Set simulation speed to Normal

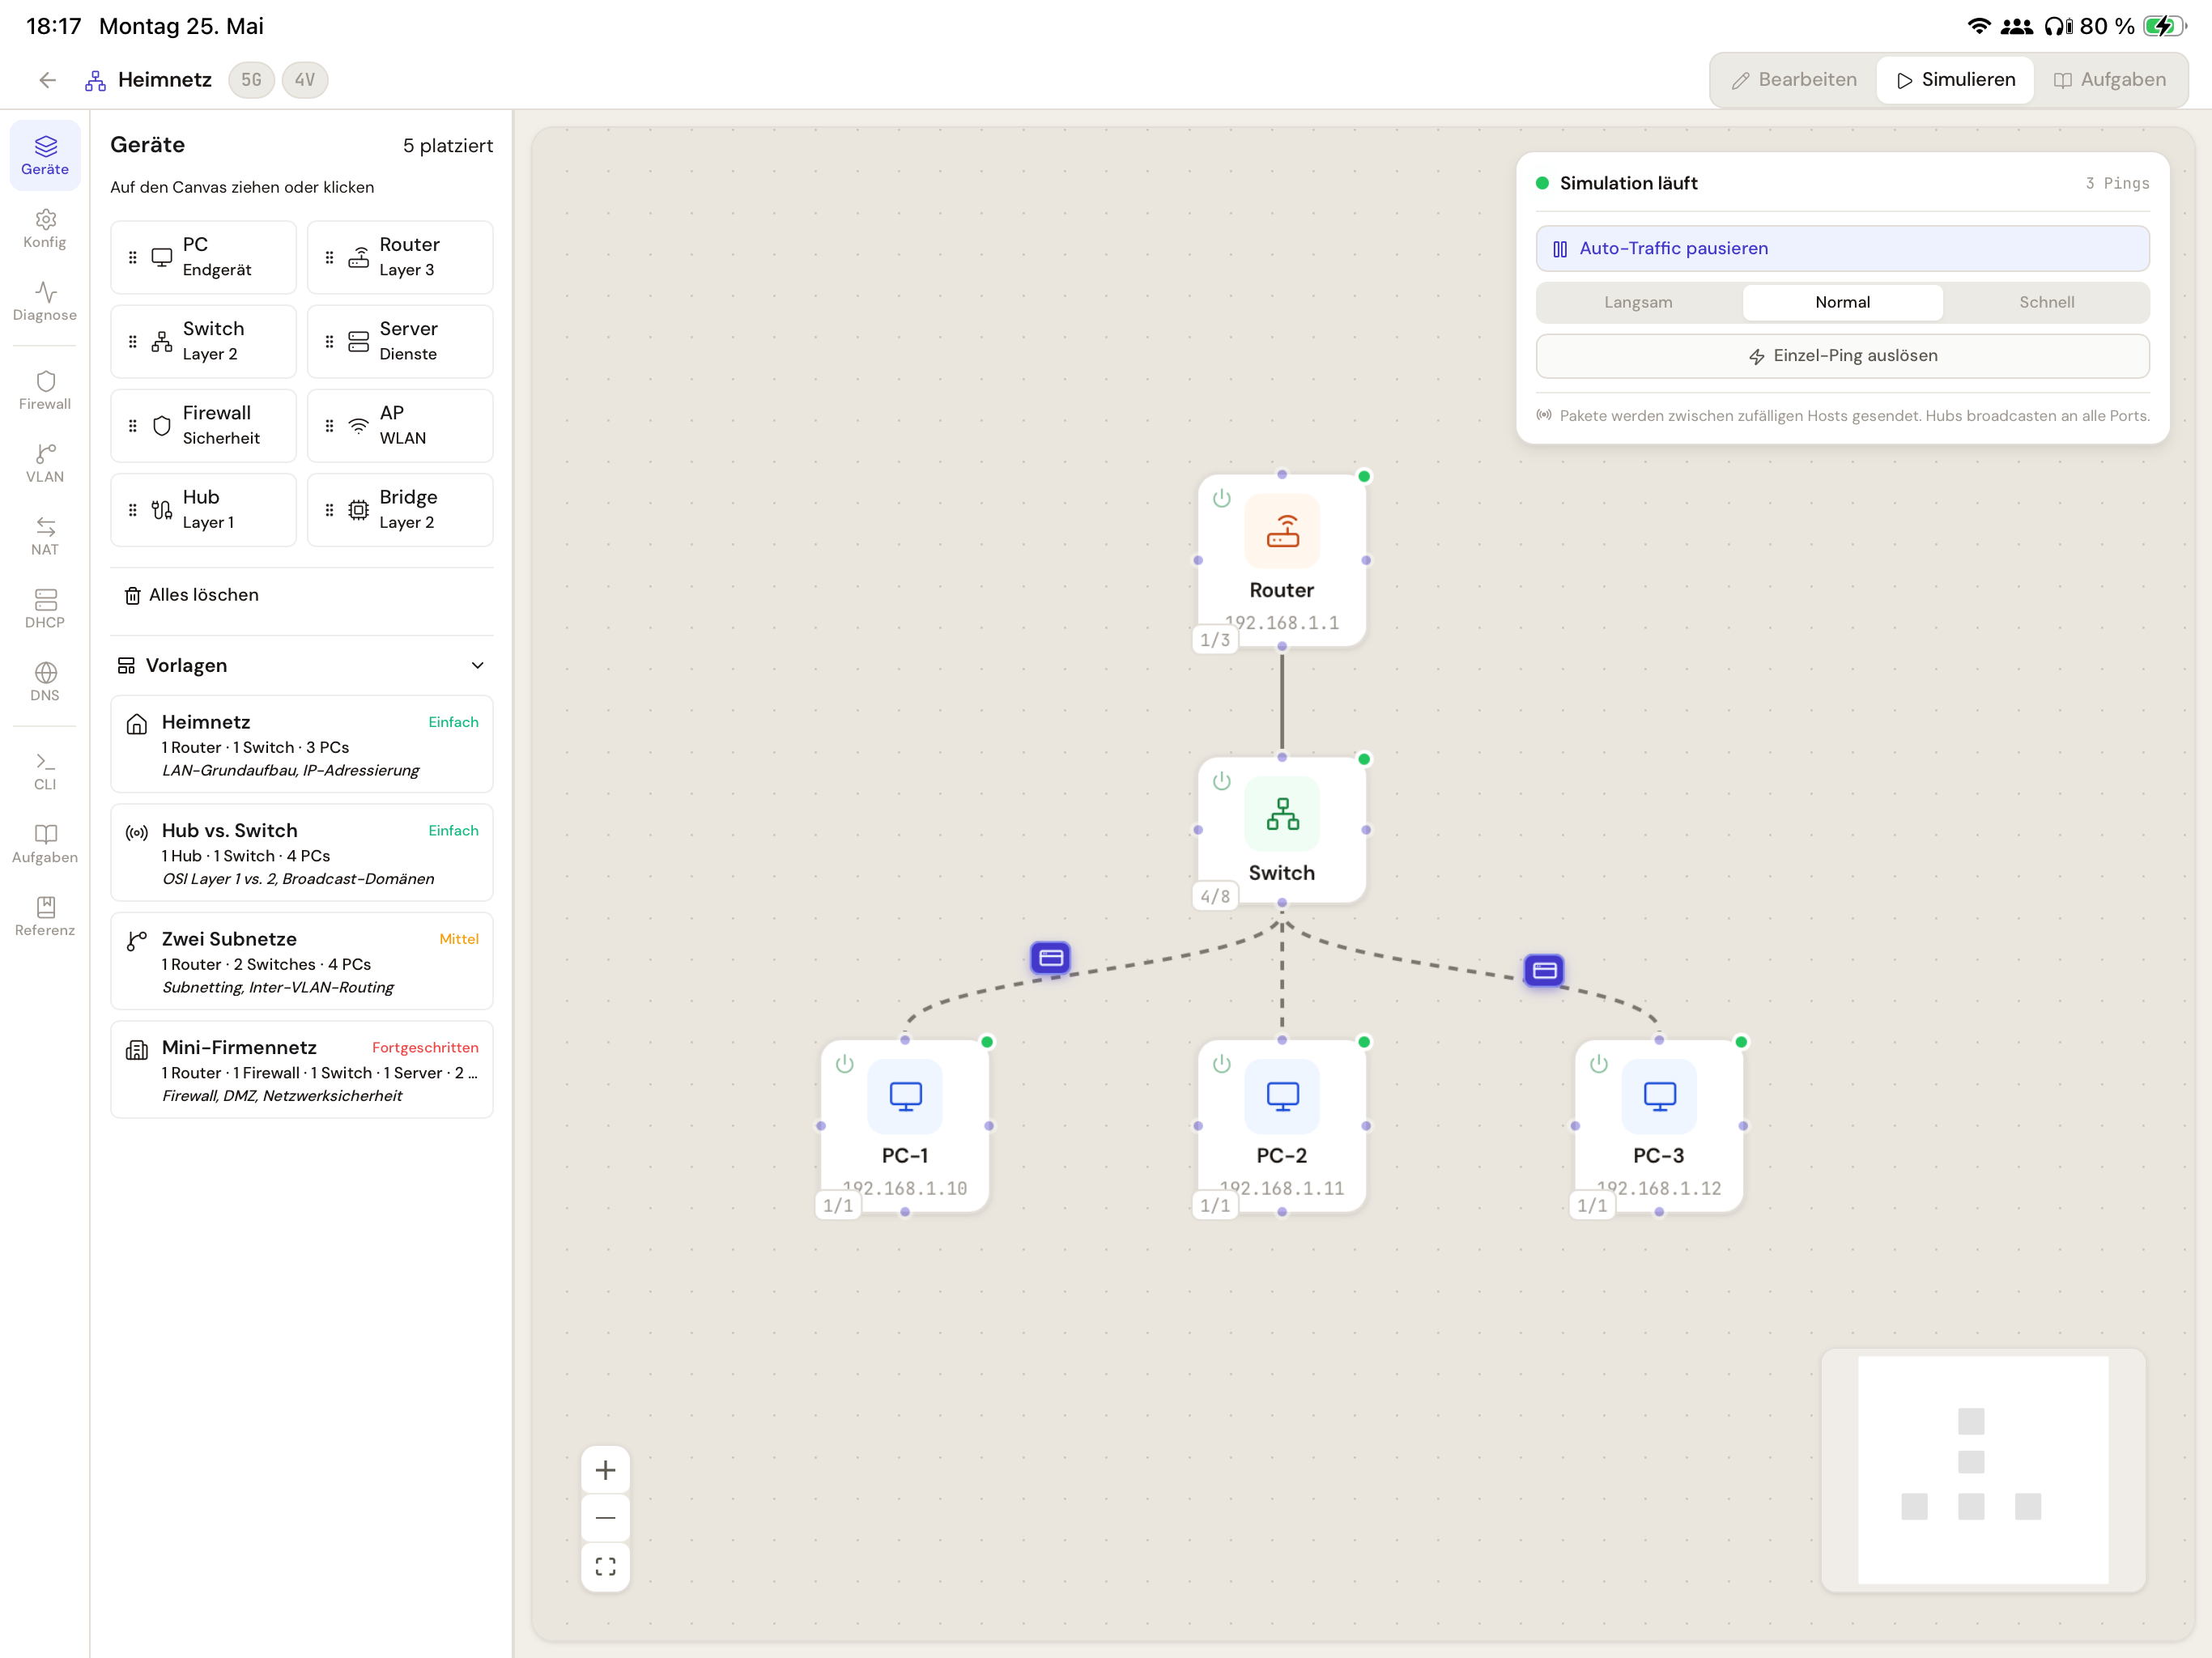(x=1842, y=302)
